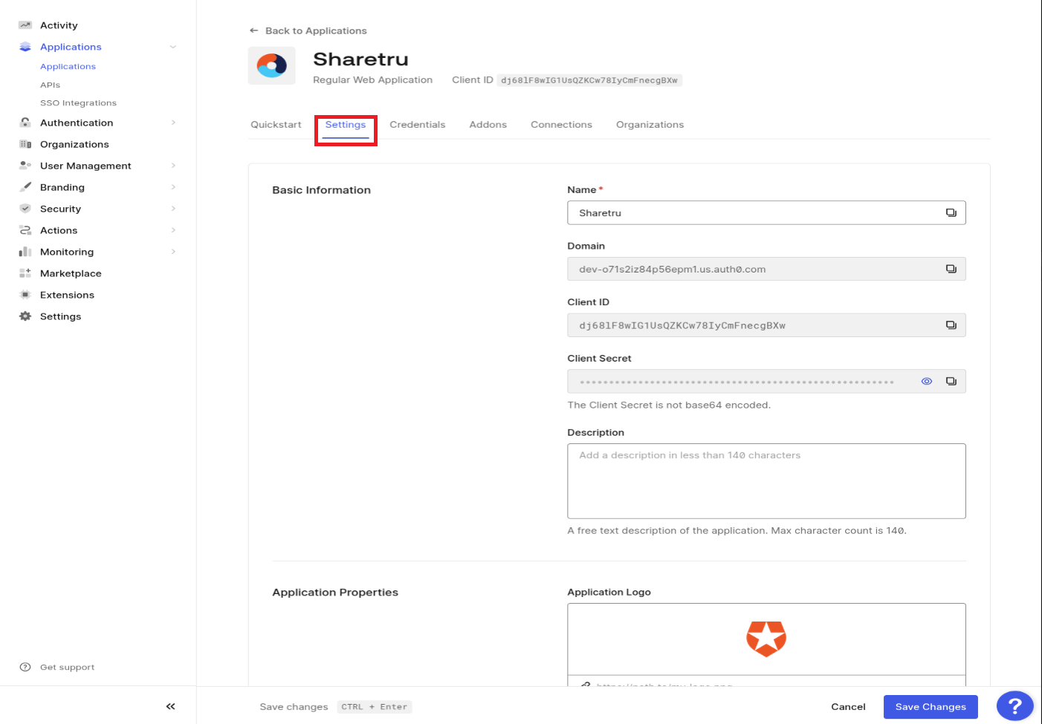Click the Application Logo preview image
This screenshot has width=1042, height=724.
pyautogui.click(x=766, y=639)
